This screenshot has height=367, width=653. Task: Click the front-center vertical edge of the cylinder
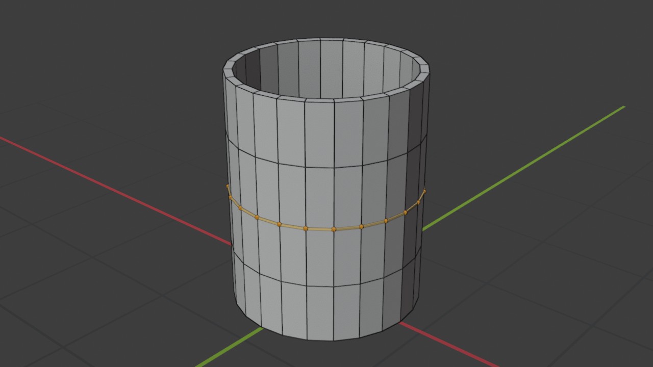tap(334, 219)
